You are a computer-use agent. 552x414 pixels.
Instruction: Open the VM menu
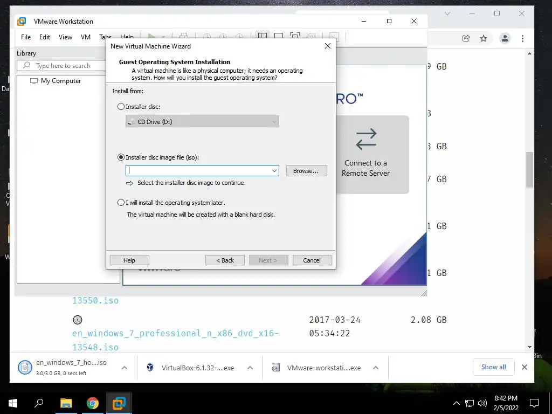point(86,37)
